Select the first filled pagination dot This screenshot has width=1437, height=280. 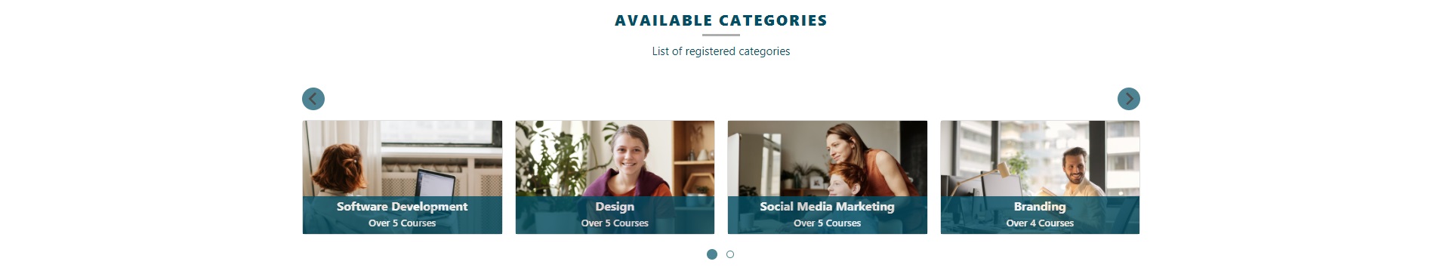(711, 254)
